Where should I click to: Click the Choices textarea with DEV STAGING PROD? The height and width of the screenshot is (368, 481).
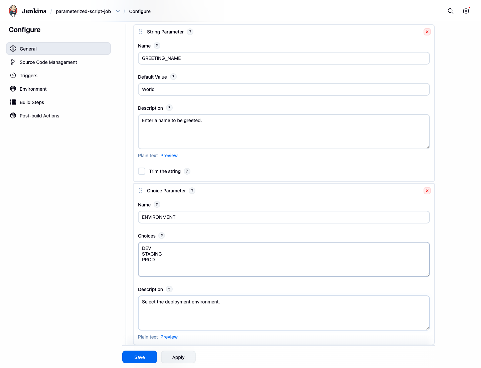[284, 260]
